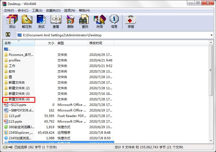Click the 测试 (Test) toolbar icon
Image resolution: width=216 pixels, height=152 pixels.
point(41,19)
